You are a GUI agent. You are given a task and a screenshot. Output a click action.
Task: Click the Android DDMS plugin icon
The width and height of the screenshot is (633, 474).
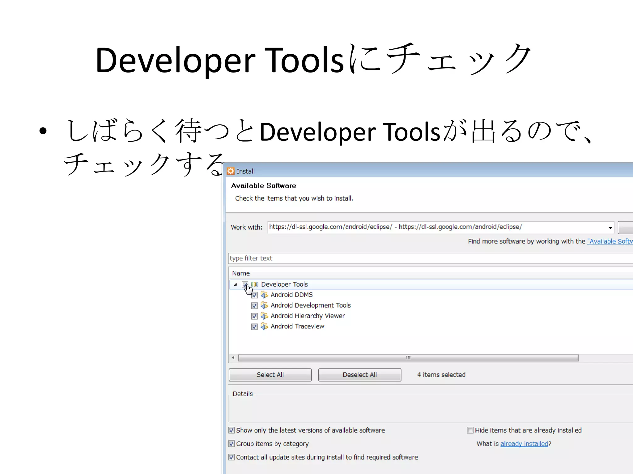264,295
